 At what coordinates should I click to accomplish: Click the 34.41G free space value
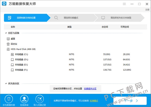point(126,65)
